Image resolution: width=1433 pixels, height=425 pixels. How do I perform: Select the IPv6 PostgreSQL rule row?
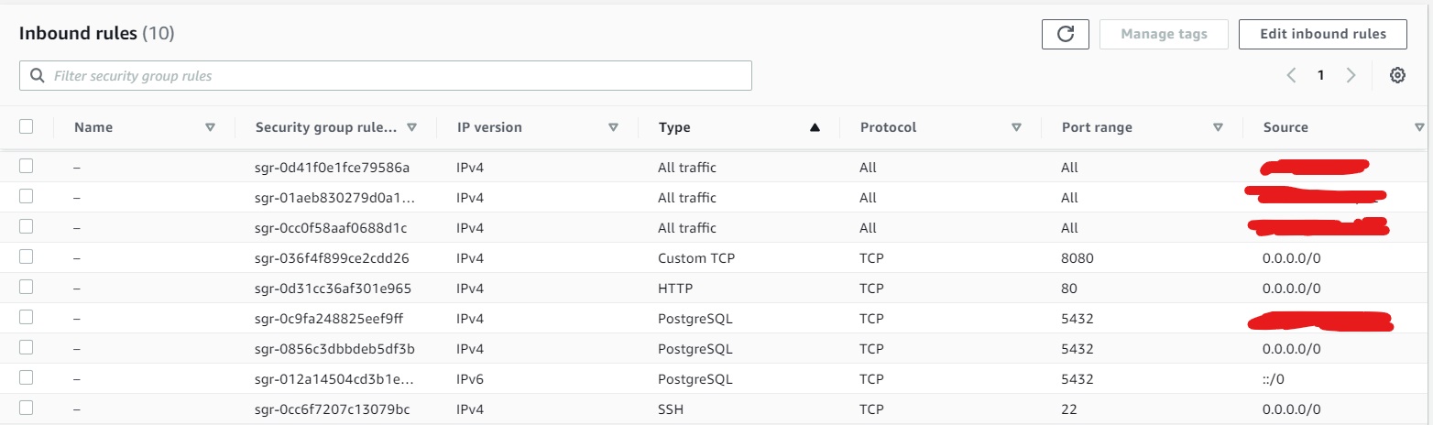coord(716,378)
